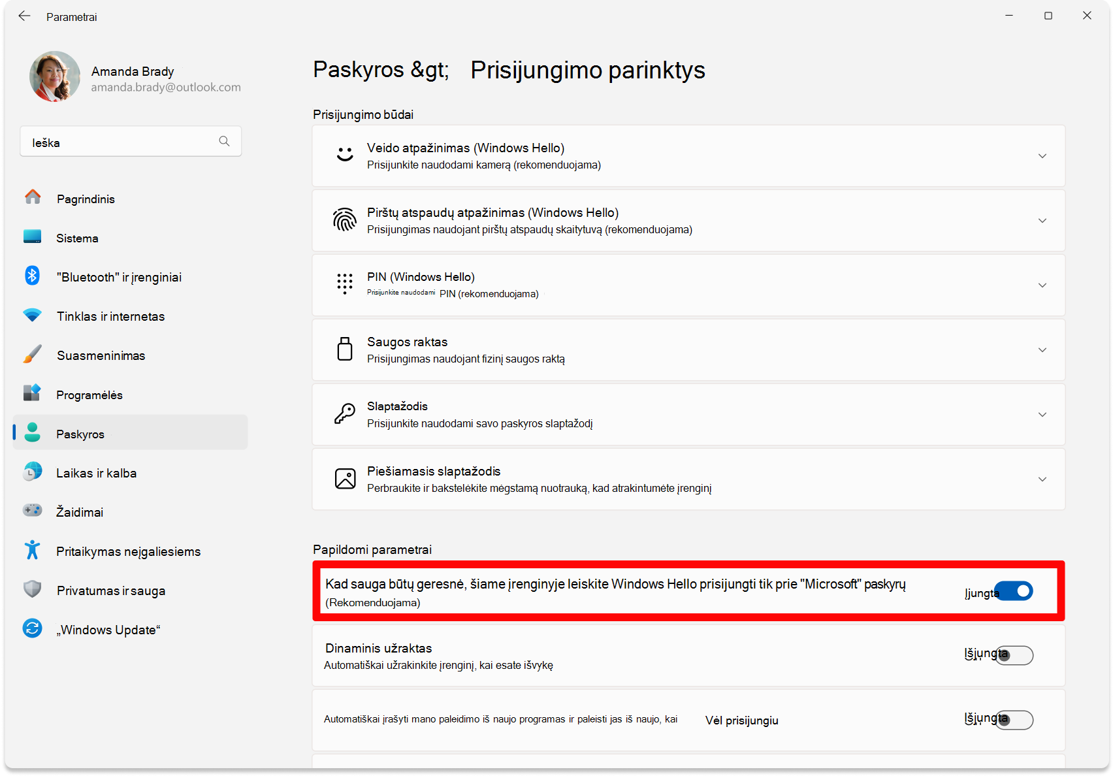Close the Parametrai window

pyautogui.click(x=1087, y=16)
